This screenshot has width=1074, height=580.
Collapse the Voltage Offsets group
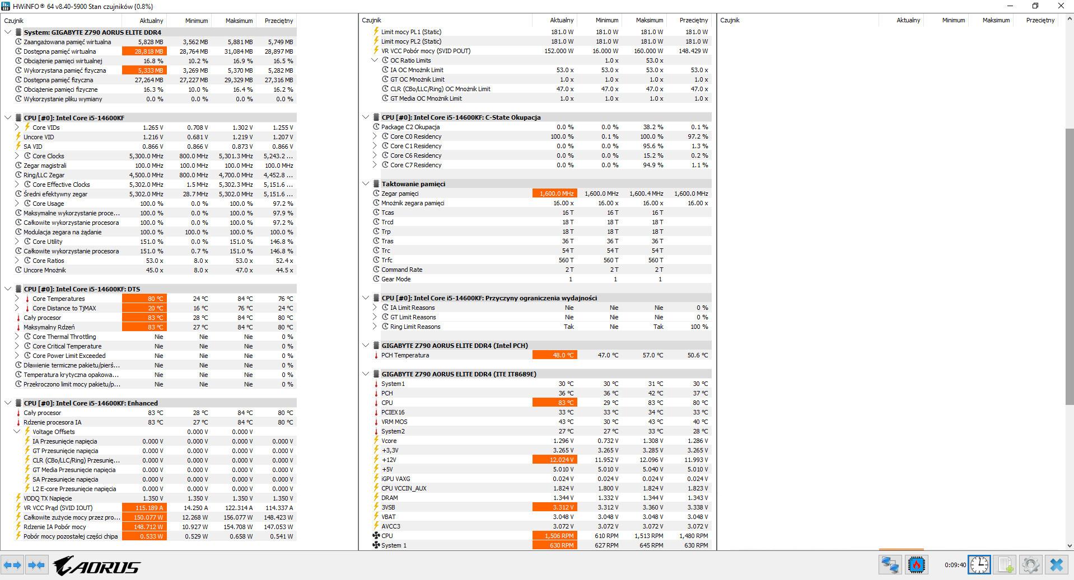tap(17, 432)
